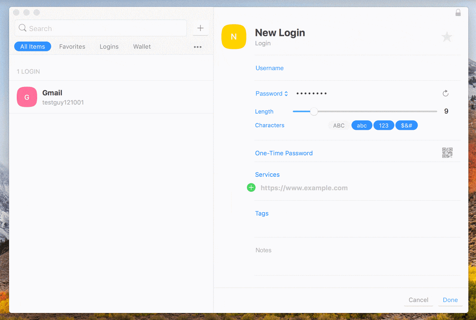Click the pink G Gmail icon

27,97
